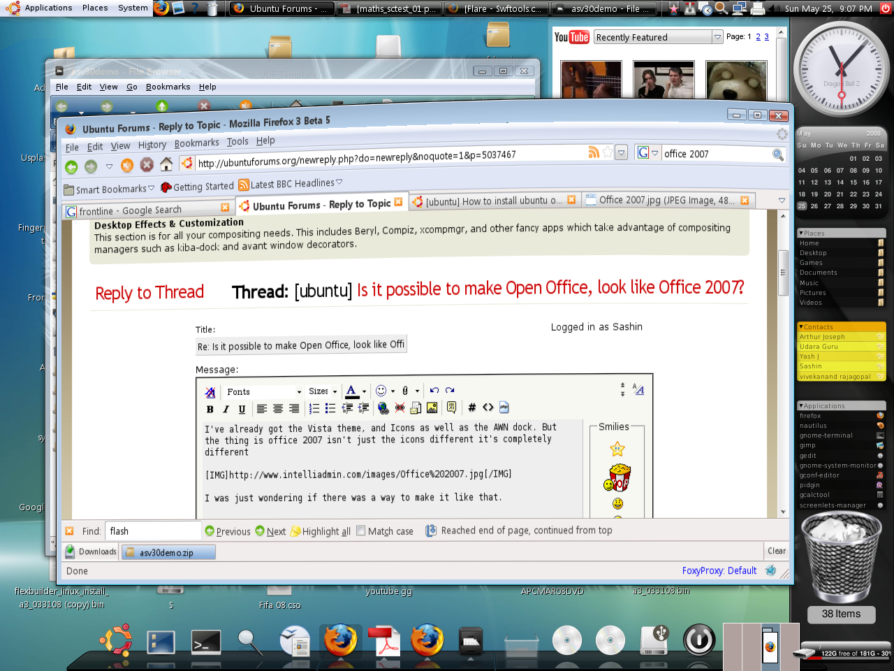Switch to frontline - Google Search tab
Viewport: 894px width, 671px height.
point(147,210)
